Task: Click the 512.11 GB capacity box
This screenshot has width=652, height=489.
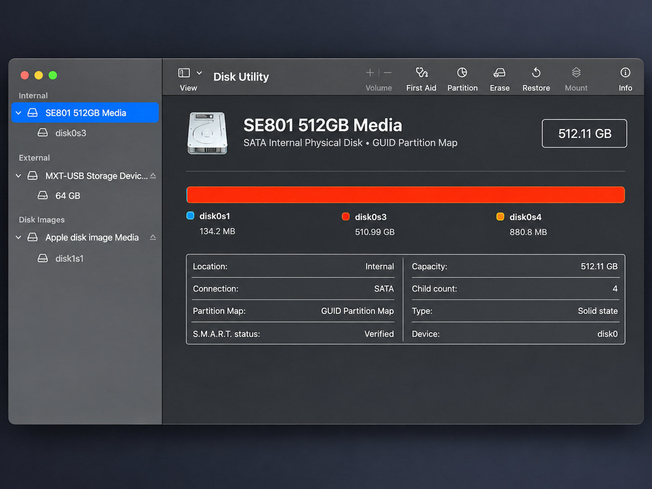Action: point(584,133)
